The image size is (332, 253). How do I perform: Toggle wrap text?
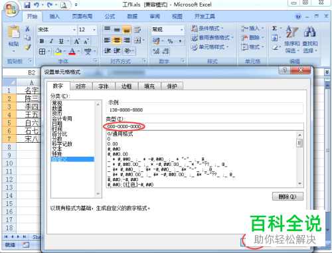click(x=137, y=29)
